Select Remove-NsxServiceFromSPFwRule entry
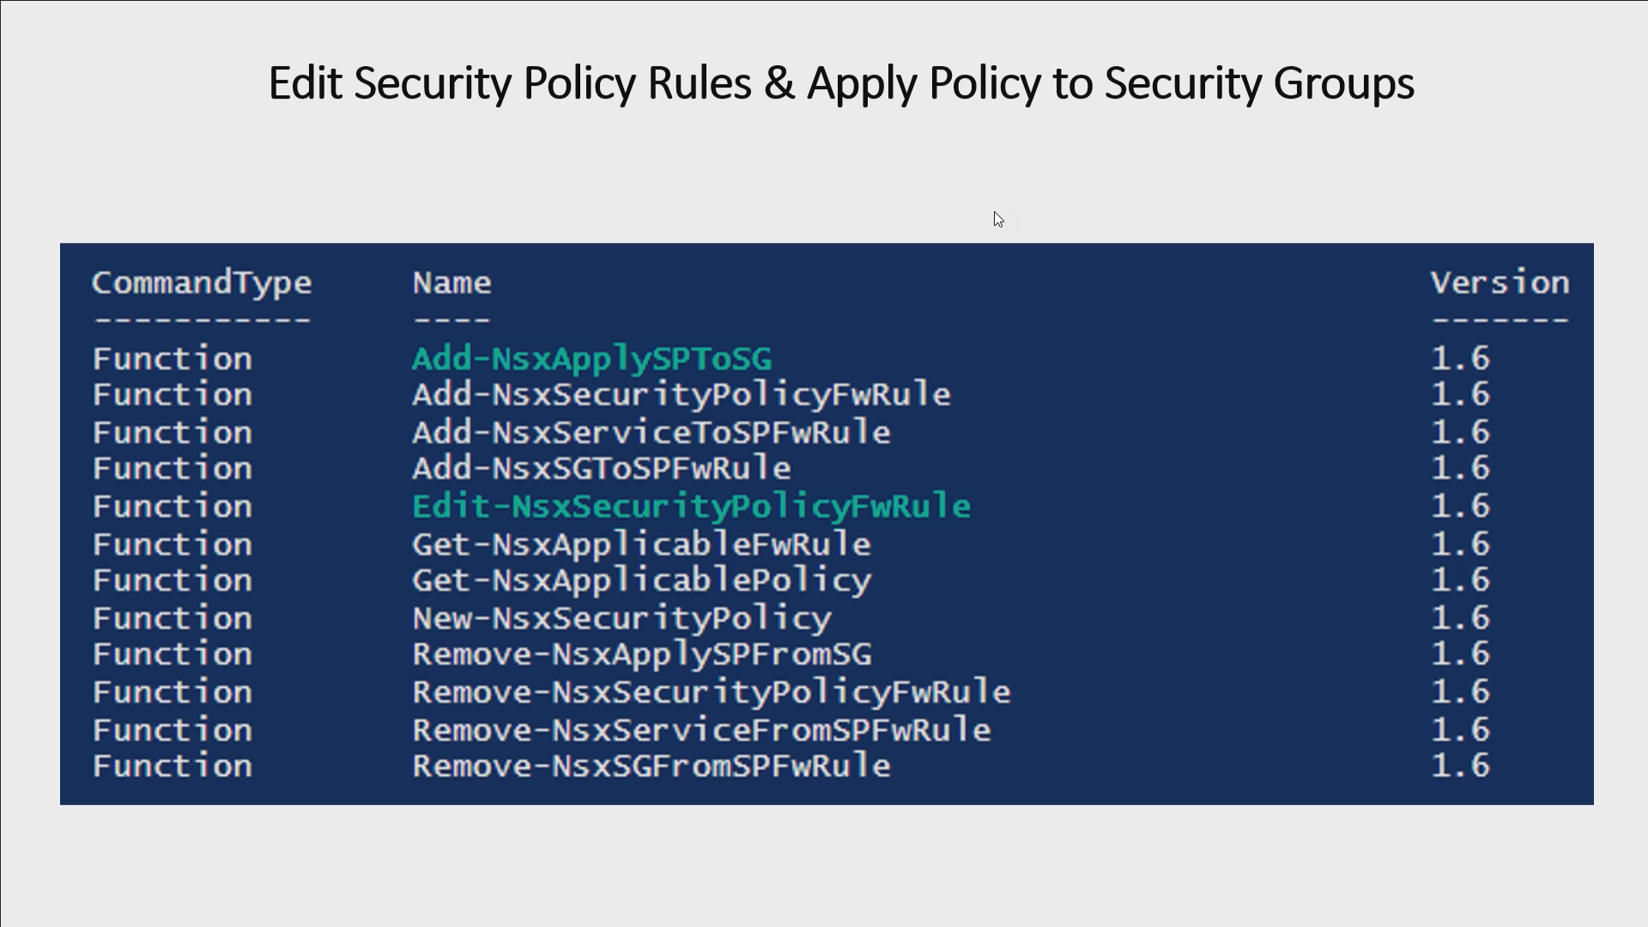This screenshot has height=927, width=1648. 700,729
